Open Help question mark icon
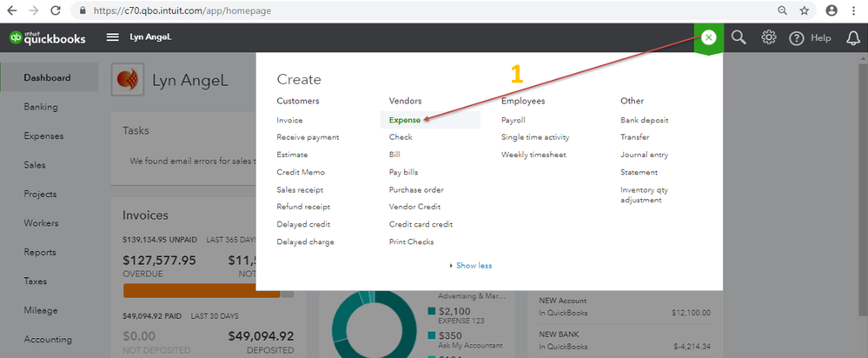 coord(796,38)
